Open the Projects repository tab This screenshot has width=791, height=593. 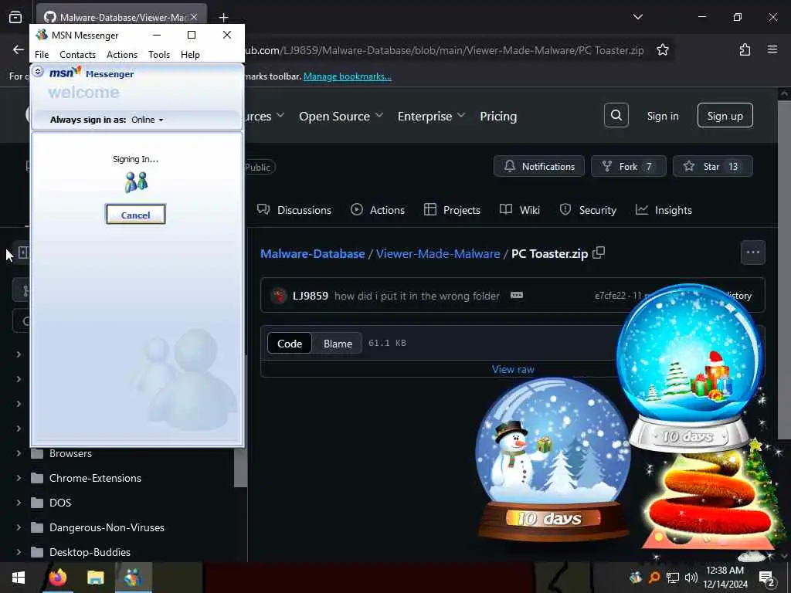pos(452,210)
